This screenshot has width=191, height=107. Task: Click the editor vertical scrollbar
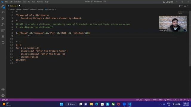[x=190, y=38]
